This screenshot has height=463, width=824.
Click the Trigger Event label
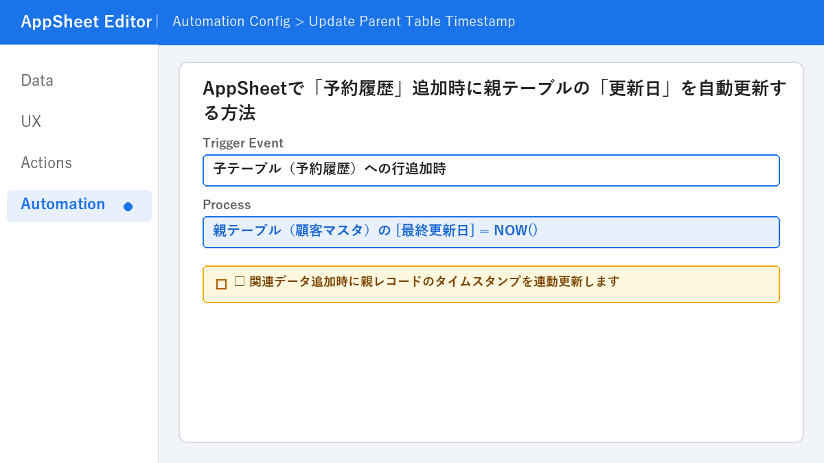pos(243,143)
